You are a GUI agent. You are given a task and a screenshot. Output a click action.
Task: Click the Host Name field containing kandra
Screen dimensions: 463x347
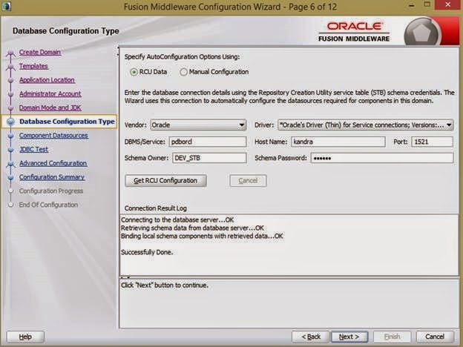click(x=338, y=142)
